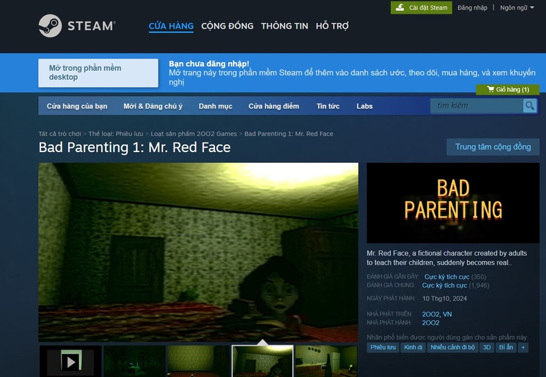Click the download icon in Cài đặt Steam
The width and height of the screenshot is (546, 377).
[400, 7]
